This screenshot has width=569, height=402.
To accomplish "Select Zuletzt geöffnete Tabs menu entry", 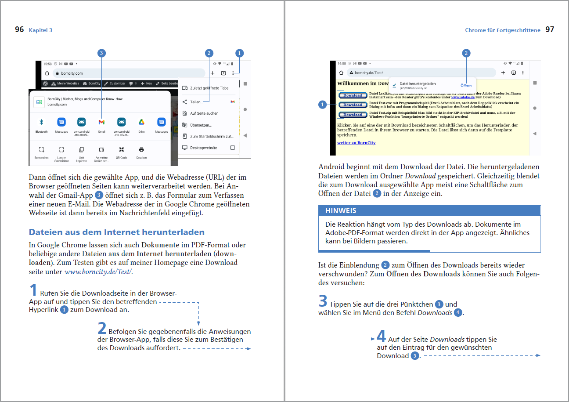I will coord(209,88).
